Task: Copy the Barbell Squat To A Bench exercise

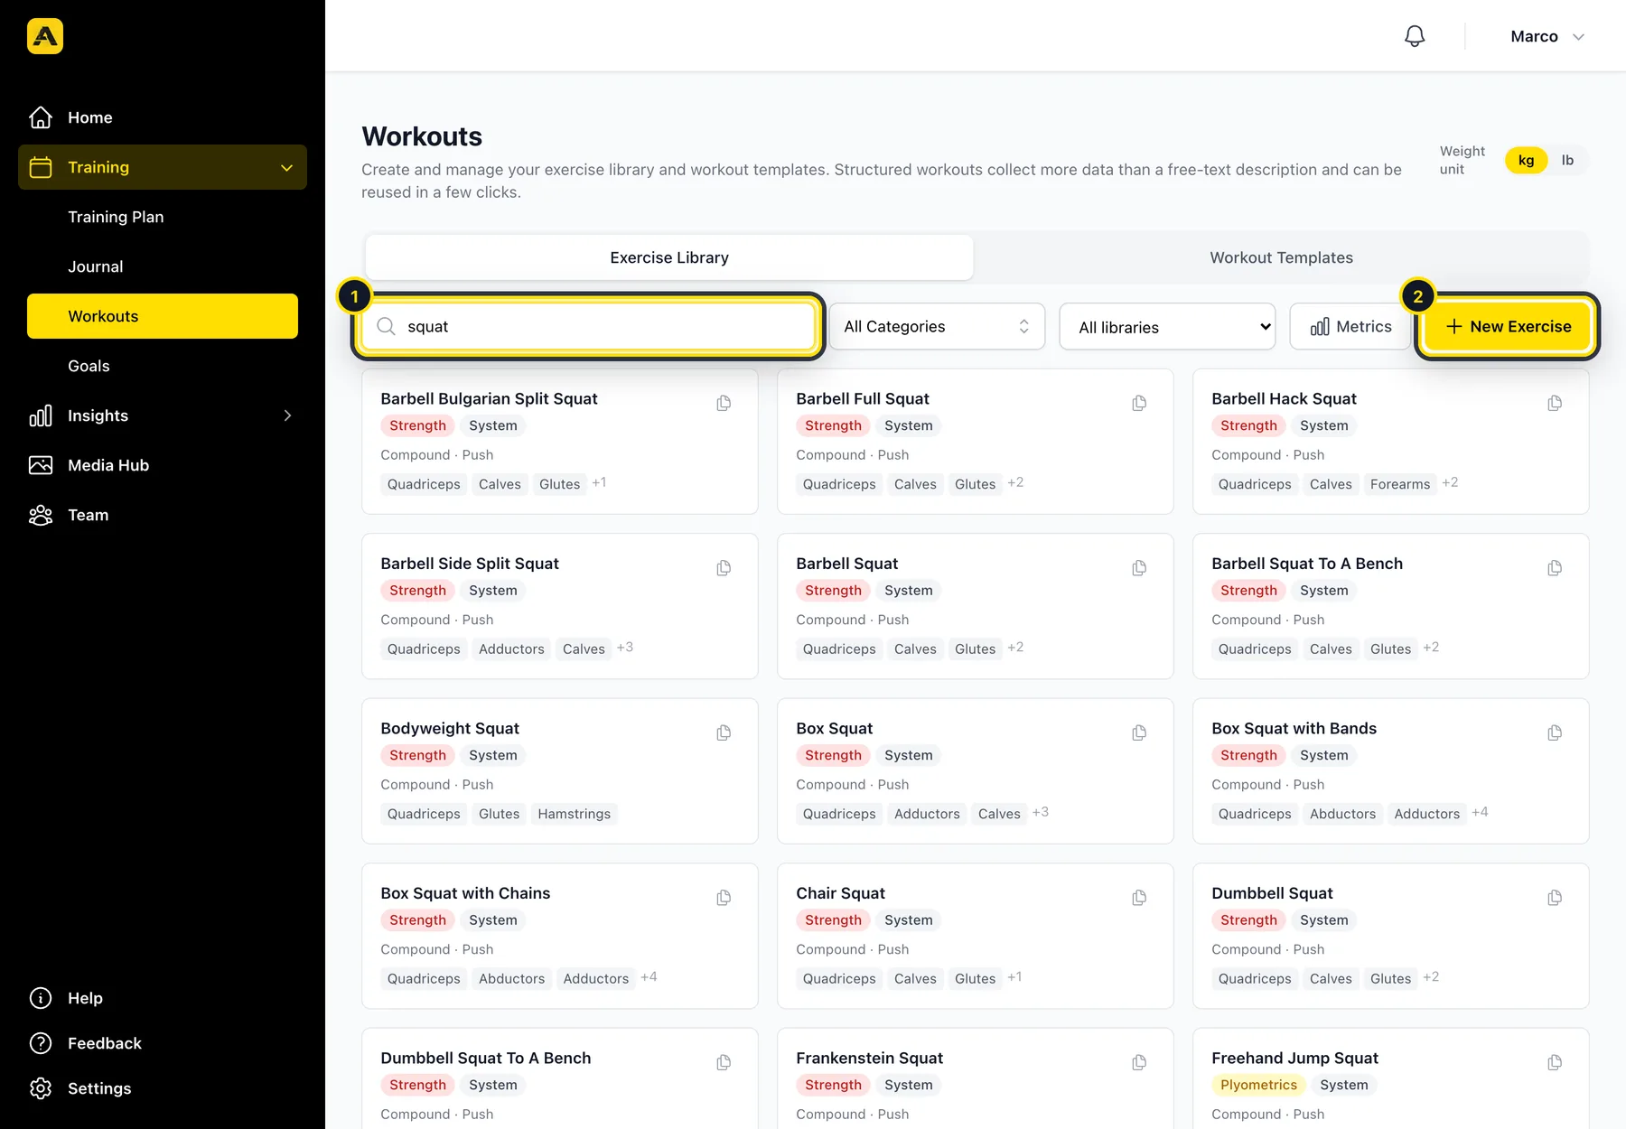Action: [1555, 568]
